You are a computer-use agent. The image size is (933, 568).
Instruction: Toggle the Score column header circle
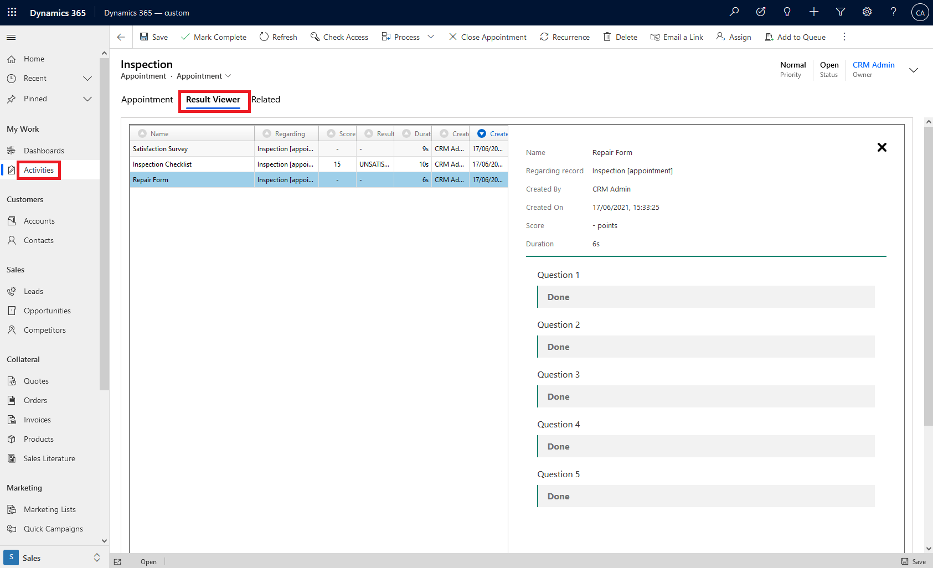331,133
